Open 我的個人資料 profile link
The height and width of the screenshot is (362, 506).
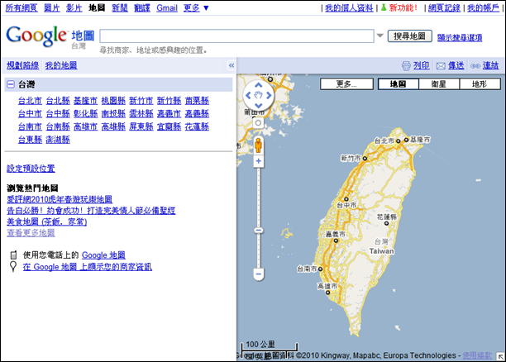pos(349,7)
